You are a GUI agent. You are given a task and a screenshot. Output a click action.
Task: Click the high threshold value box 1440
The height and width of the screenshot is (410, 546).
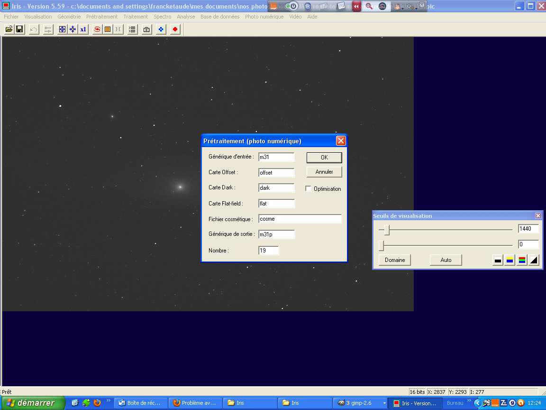pyautogui.click(x=528, y=229)
